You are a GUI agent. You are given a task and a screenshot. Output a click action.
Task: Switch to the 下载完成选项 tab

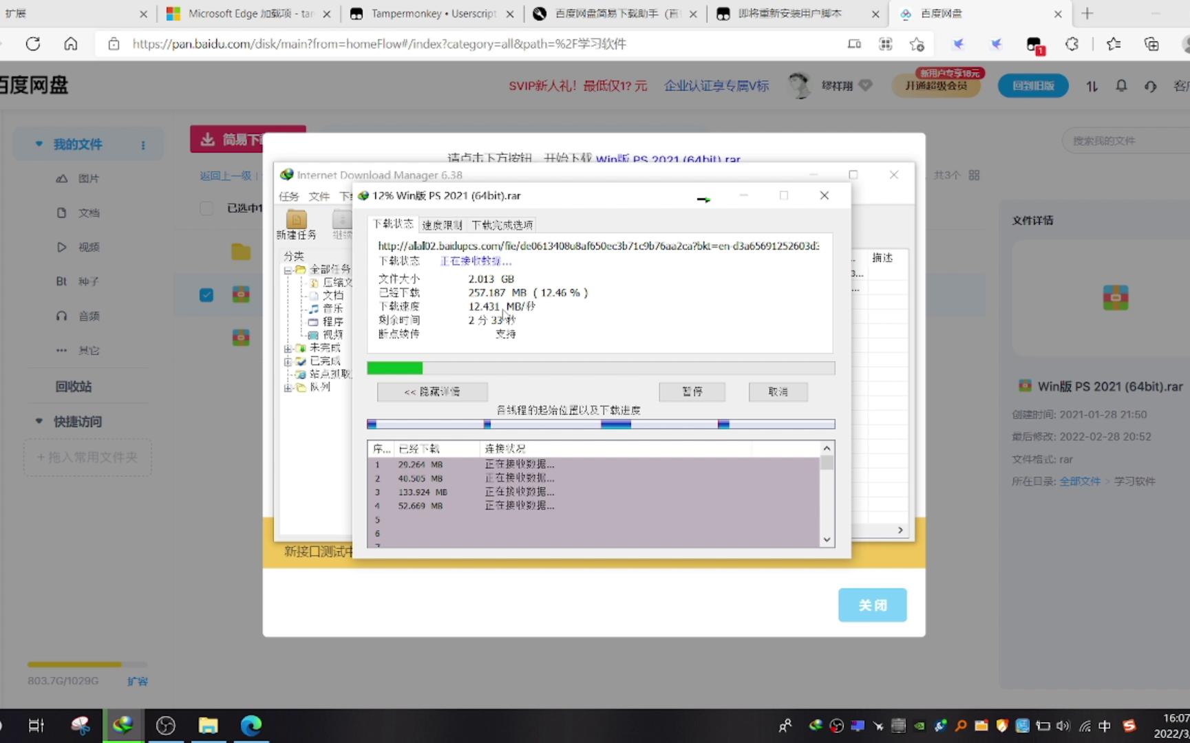[502, 225]
